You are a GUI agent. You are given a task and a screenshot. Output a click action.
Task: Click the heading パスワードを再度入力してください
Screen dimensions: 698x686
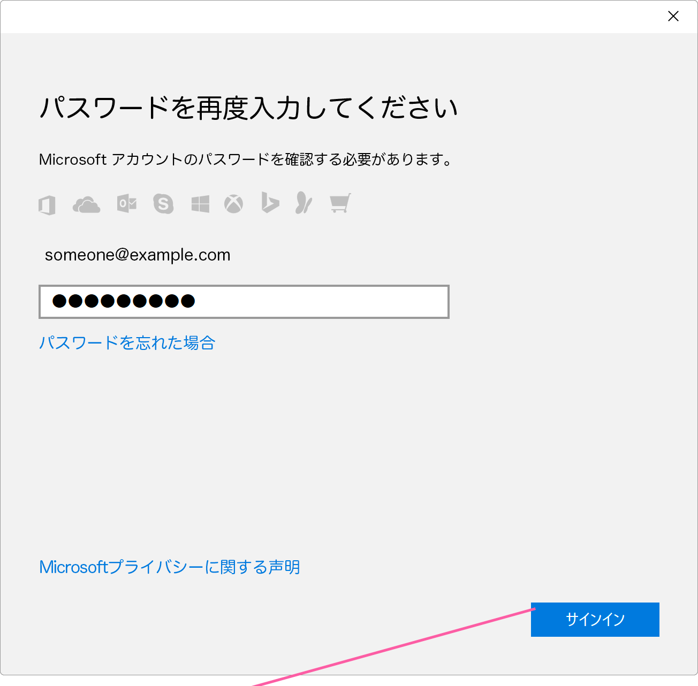(x=249, y=108)
